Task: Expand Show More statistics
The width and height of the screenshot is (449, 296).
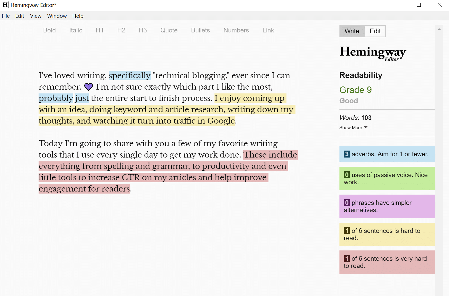Action: coord(353,128)
